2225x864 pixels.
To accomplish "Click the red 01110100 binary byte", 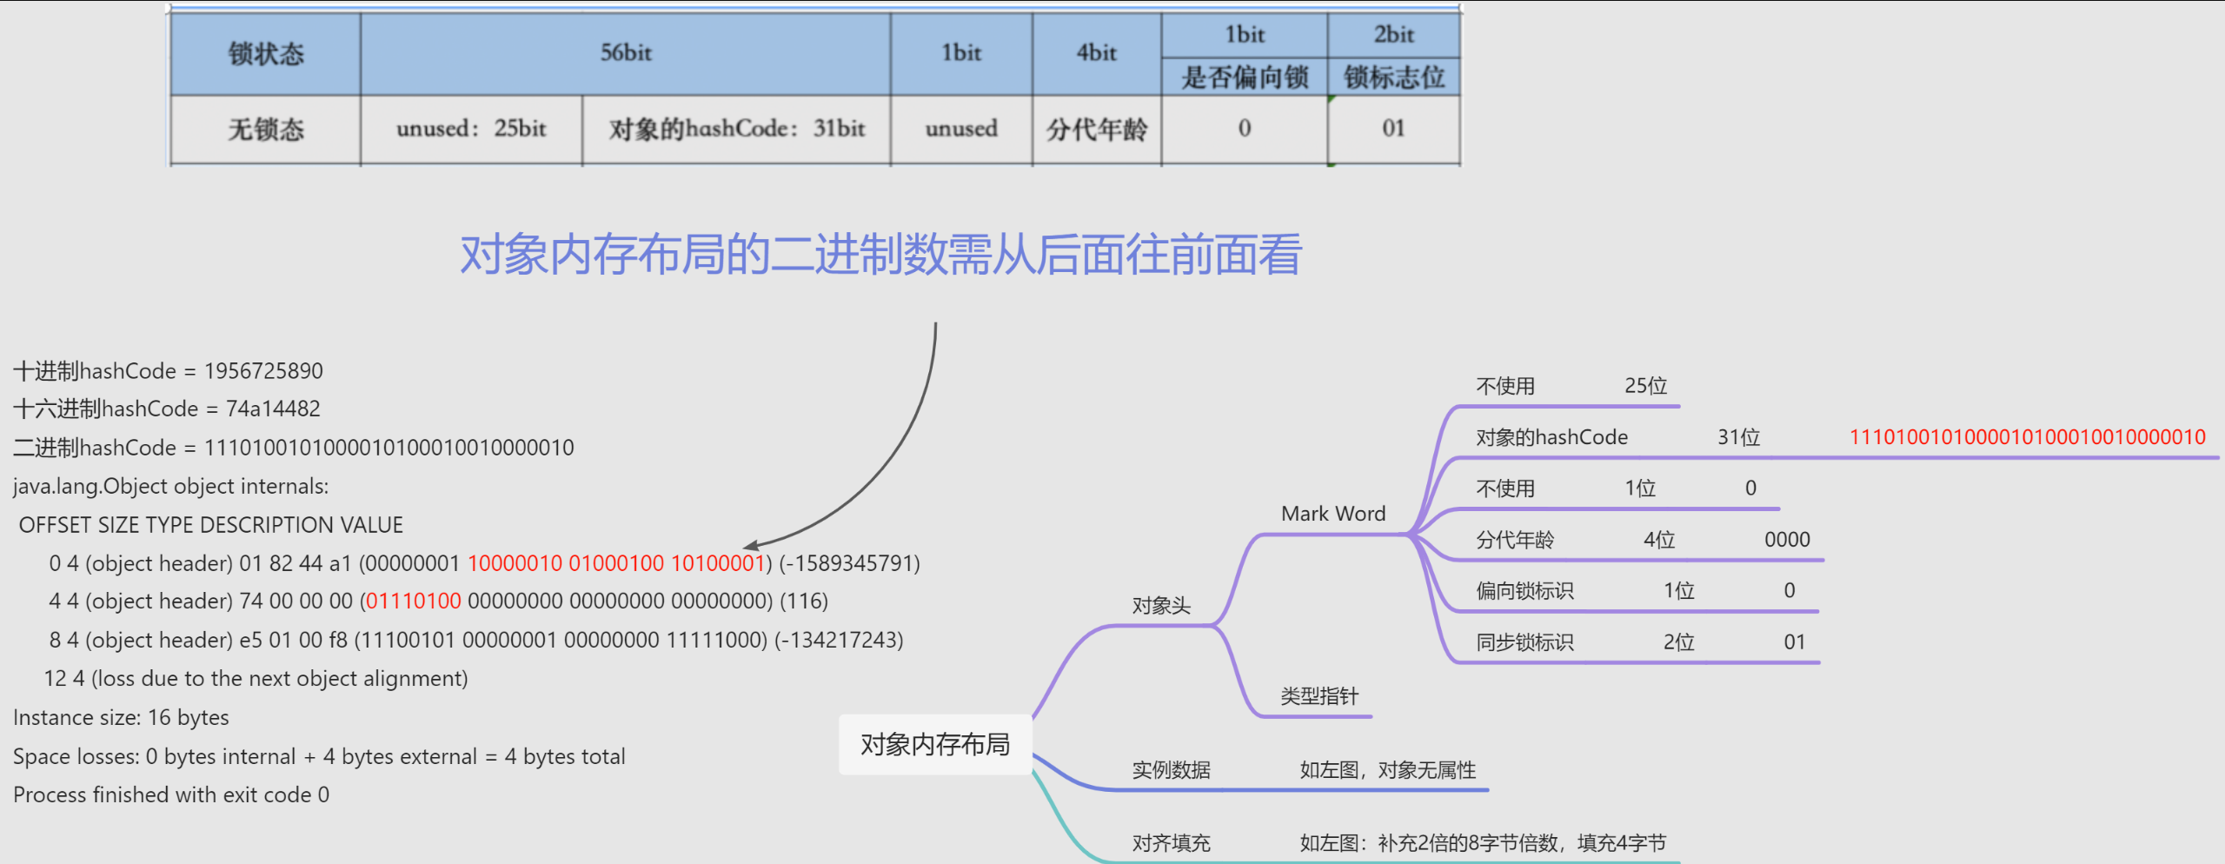I will tap(413, 601).
